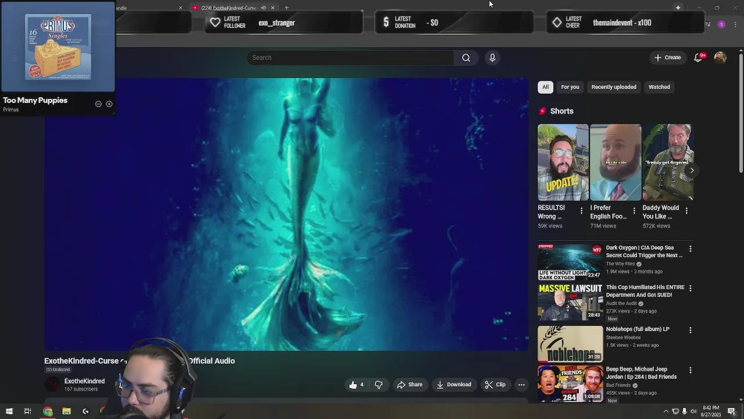Open the Noblehops album thumbnail
The width and height of the screenshot is (744, 419).
(570, 343)
